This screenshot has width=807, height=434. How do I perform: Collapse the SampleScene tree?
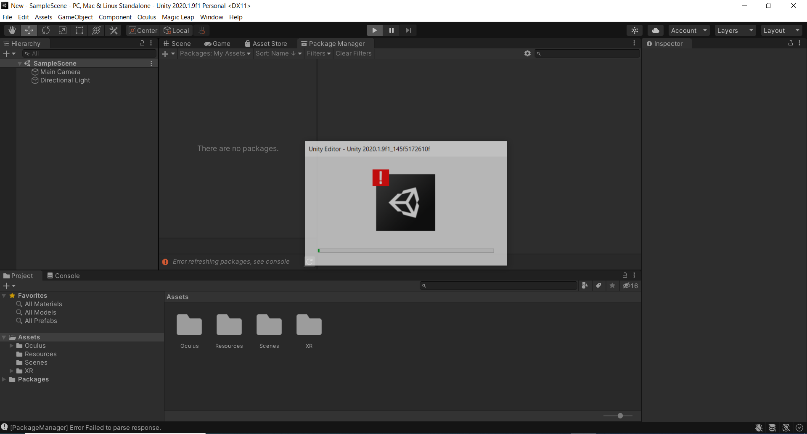20,64
